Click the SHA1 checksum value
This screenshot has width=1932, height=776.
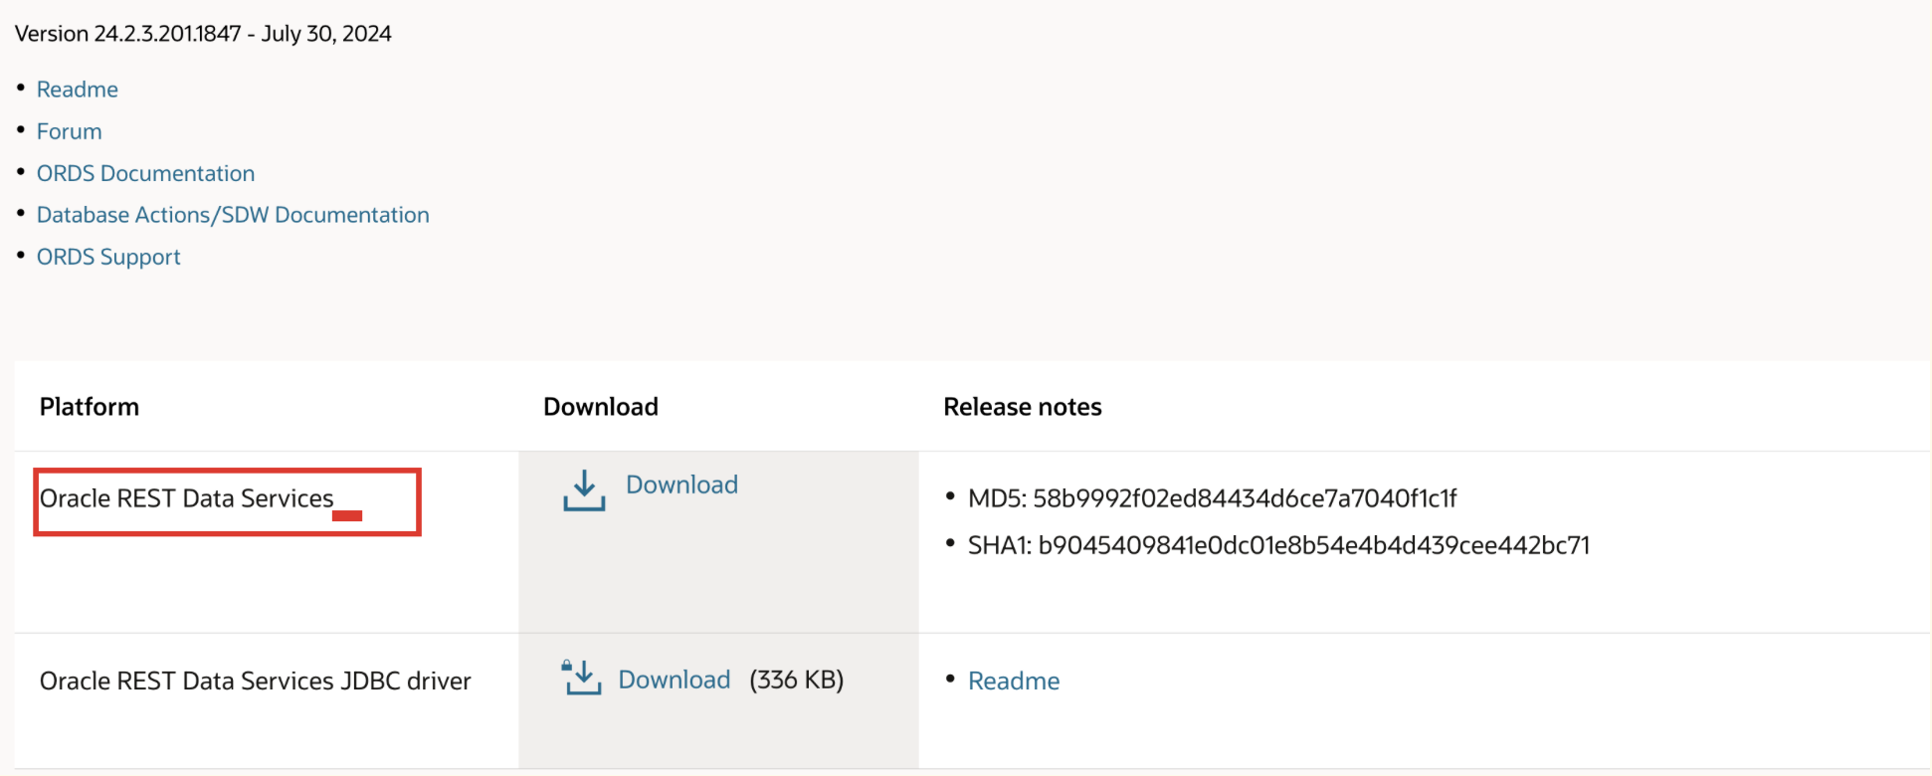tap(1313, 545)
